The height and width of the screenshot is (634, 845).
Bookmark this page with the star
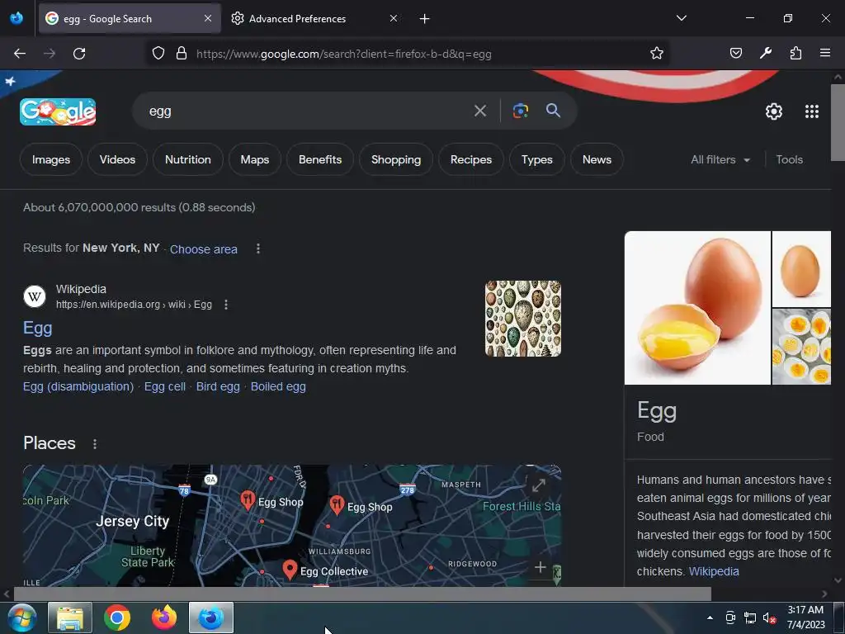click(656, 54)
